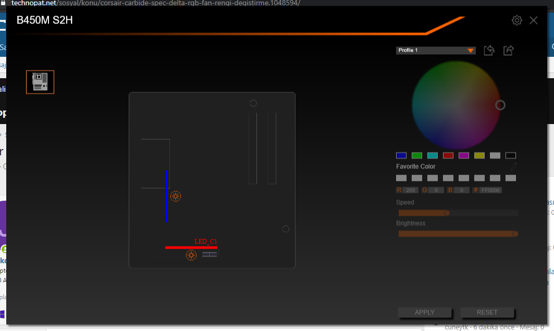Click the pin header connector on board
Screen dimensions: 554x331
tap(210, 254)
